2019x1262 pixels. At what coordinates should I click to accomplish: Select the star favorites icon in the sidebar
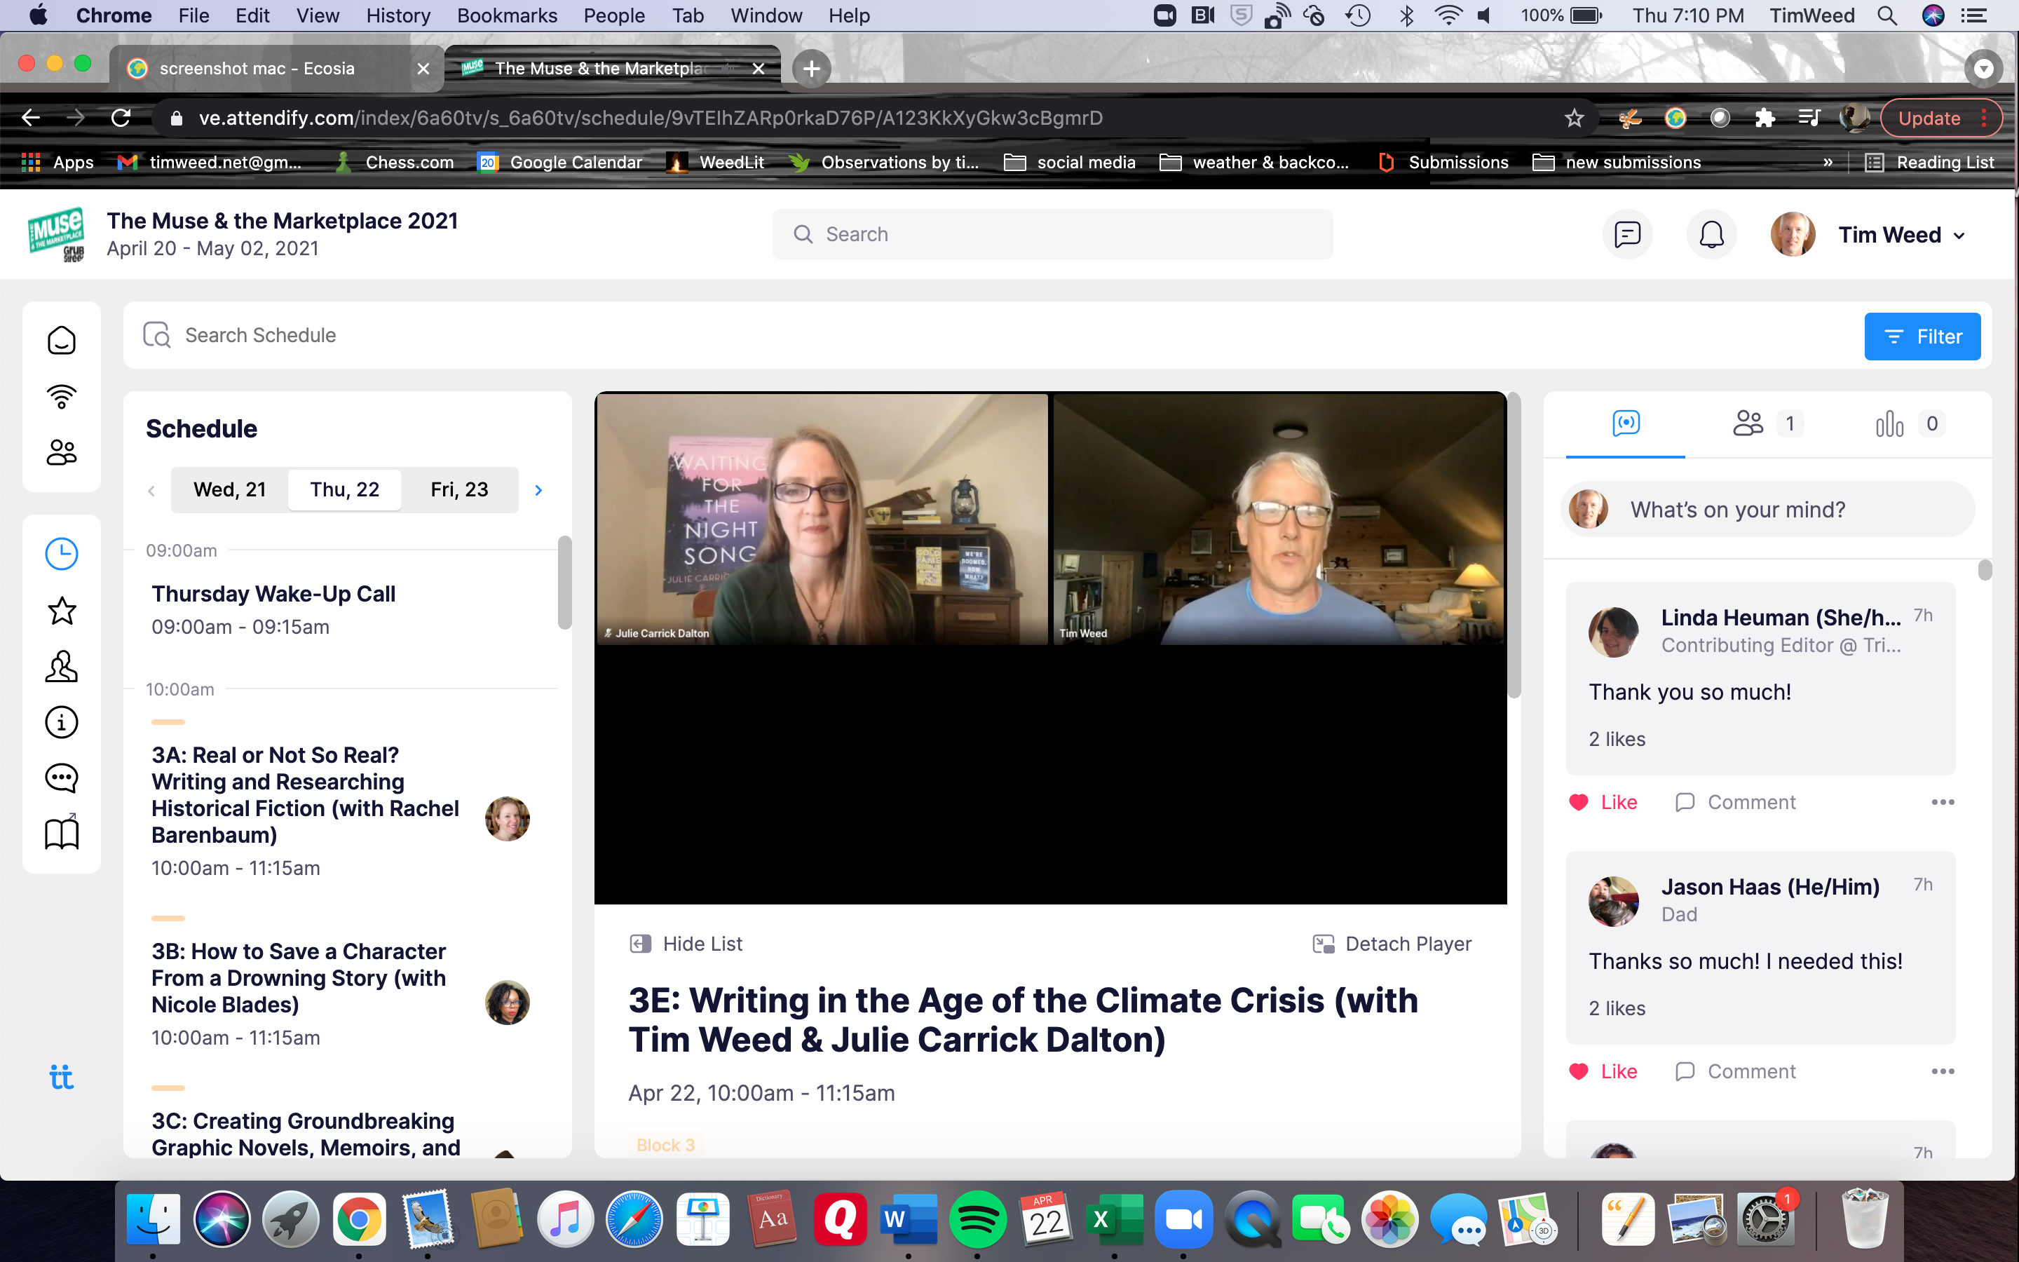pyautogui.click(x=61, y=611)
